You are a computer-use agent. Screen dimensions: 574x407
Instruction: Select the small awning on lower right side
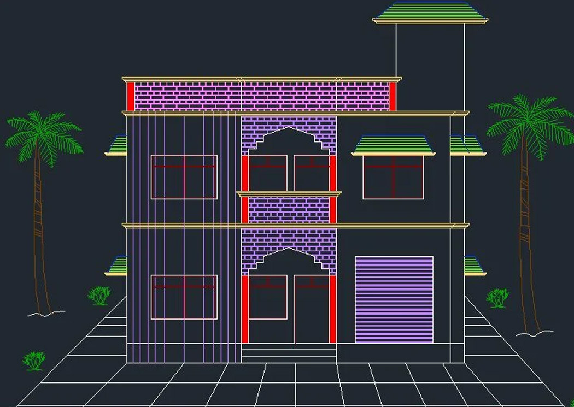(x=474, y=266)
